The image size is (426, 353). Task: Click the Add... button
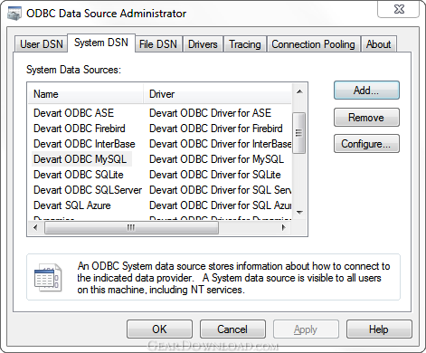pos(366,91)
